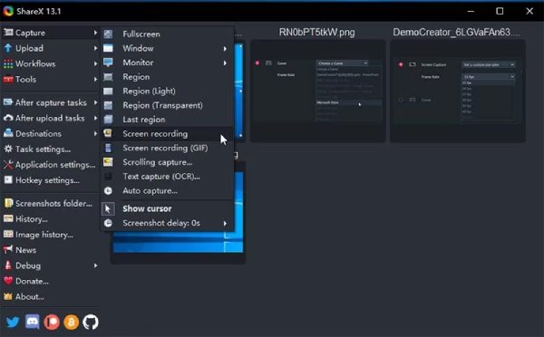544x337 pixels.
Task: Choose Scrolling capture... entry
Action: [167, 162]
